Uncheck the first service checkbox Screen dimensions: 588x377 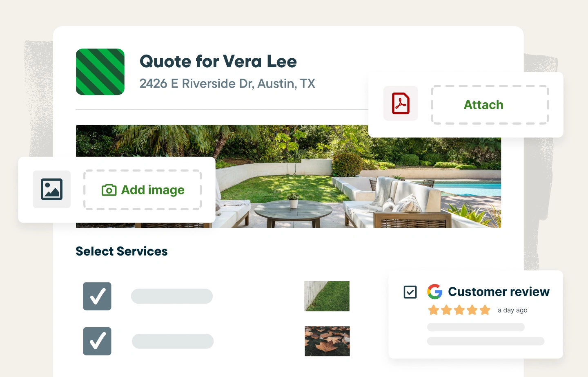coord(97,296)
